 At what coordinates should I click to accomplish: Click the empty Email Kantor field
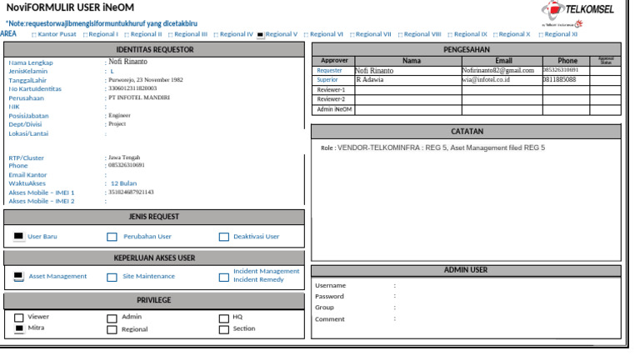(x=204, y=175)
